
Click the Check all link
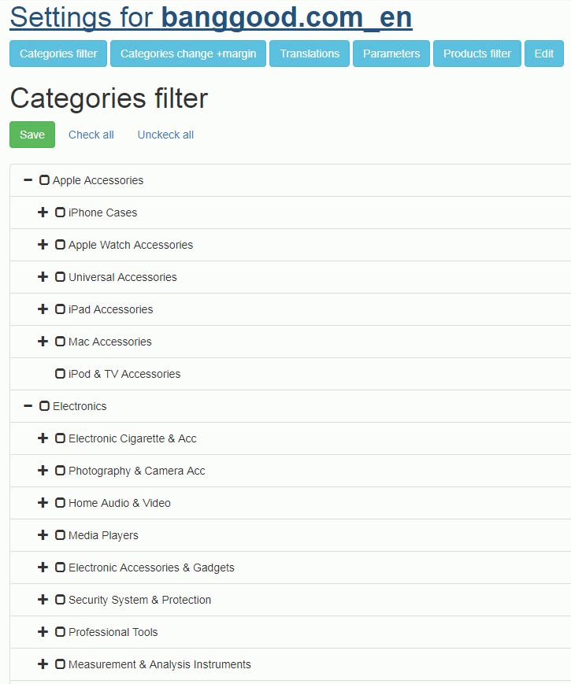click(91, 135)
